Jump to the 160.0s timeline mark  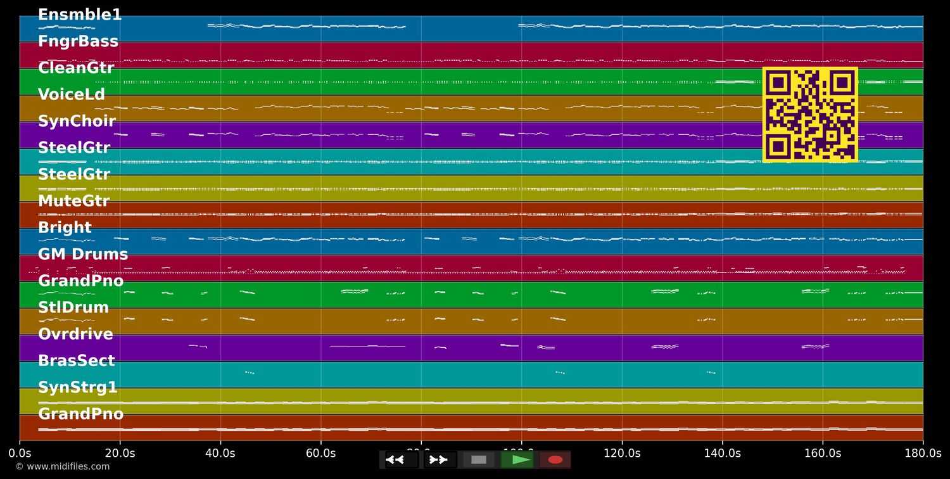(823, 453)
